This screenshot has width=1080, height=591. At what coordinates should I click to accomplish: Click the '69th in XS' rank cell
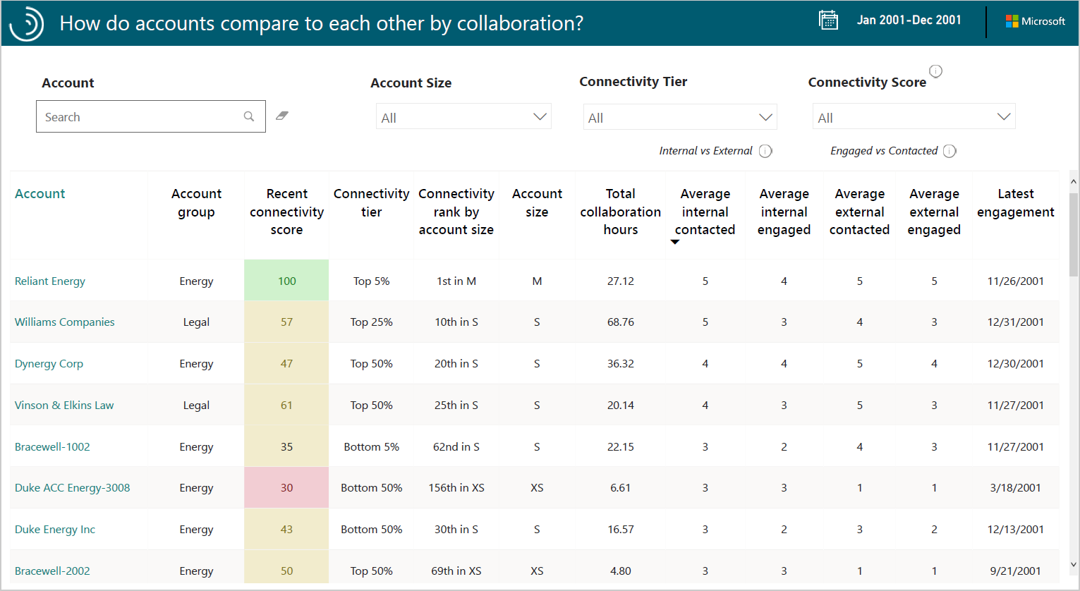[x=456, y=571]
